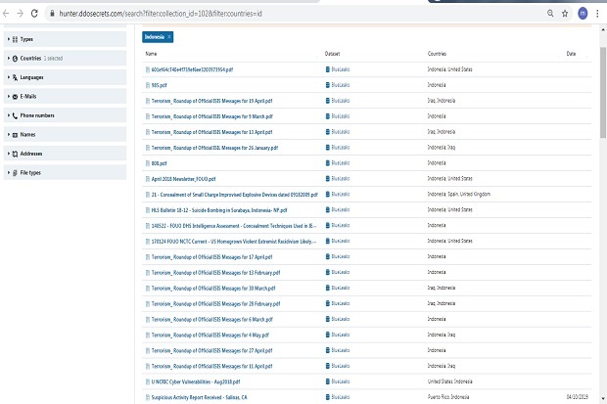
Task: Click the Name column header
Action: [x=151, y=54]
